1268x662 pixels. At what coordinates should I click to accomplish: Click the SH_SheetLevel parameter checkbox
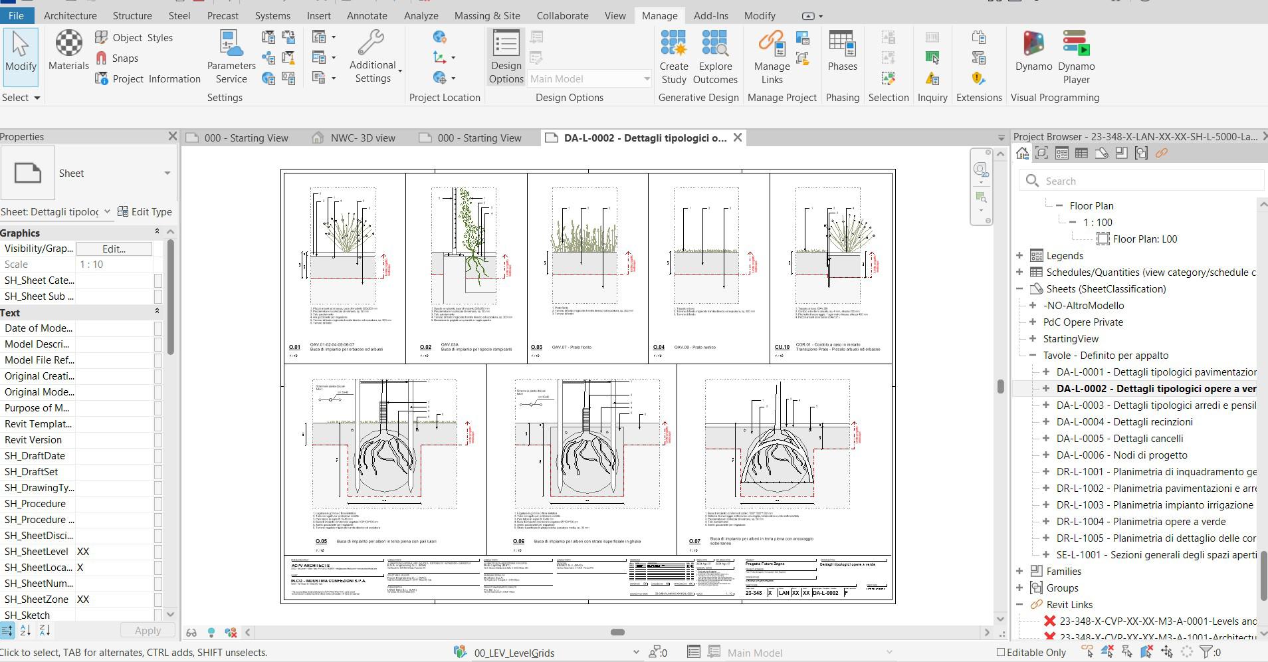click(158, 552)
